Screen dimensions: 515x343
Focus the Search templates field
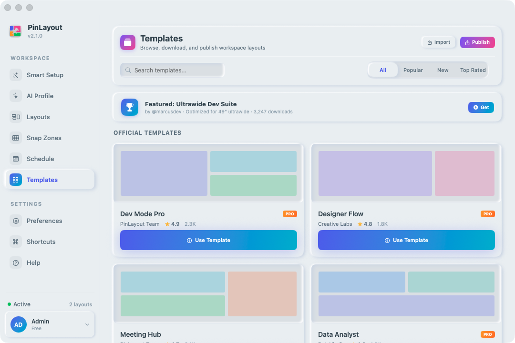(172, 70)
